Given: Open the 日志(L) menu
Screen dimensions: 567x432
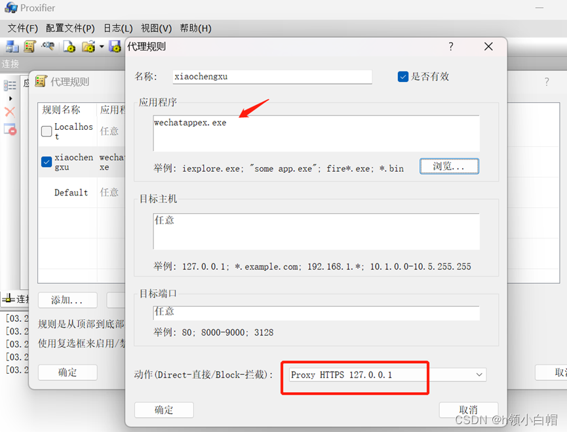Looking at the screenshot, I should pos(118,28).
